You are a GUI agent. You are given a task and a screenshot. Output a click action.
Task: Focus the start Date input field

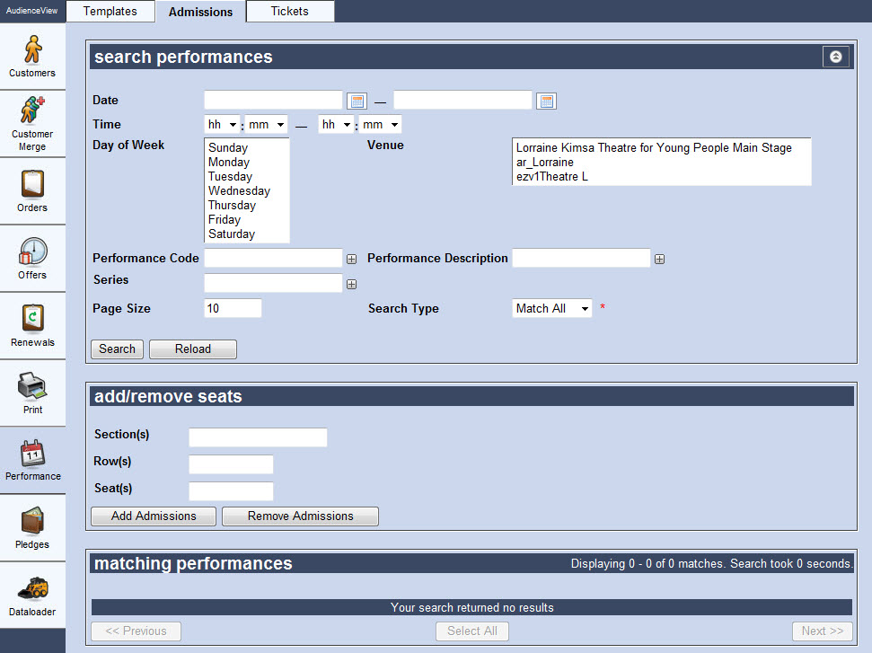[274, 100]
